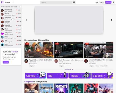116x93 pixels.
Task: Go to previous carousel slide
Action: [26, 20]
